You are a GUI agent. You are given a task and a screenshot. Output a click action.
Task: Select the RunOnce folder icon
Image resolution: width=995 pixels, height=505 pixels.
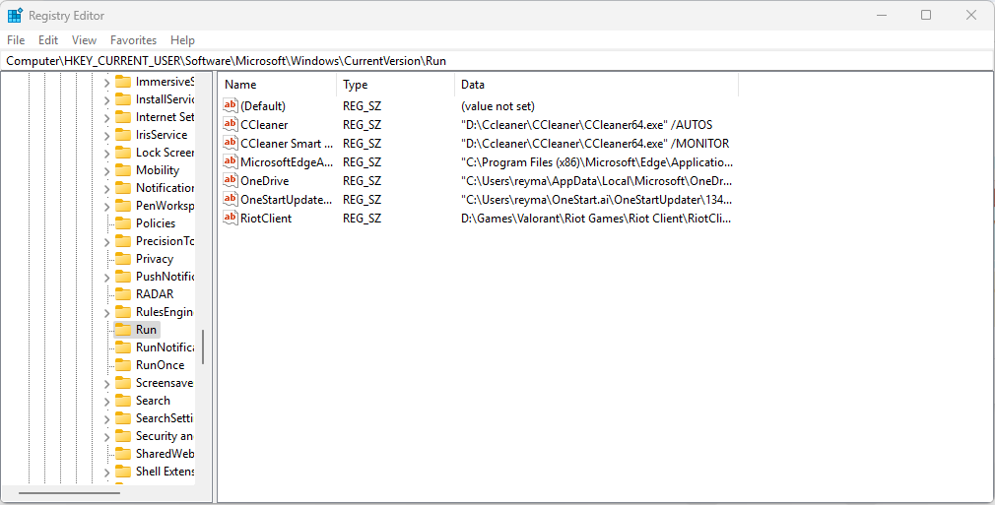click(123, 365)
